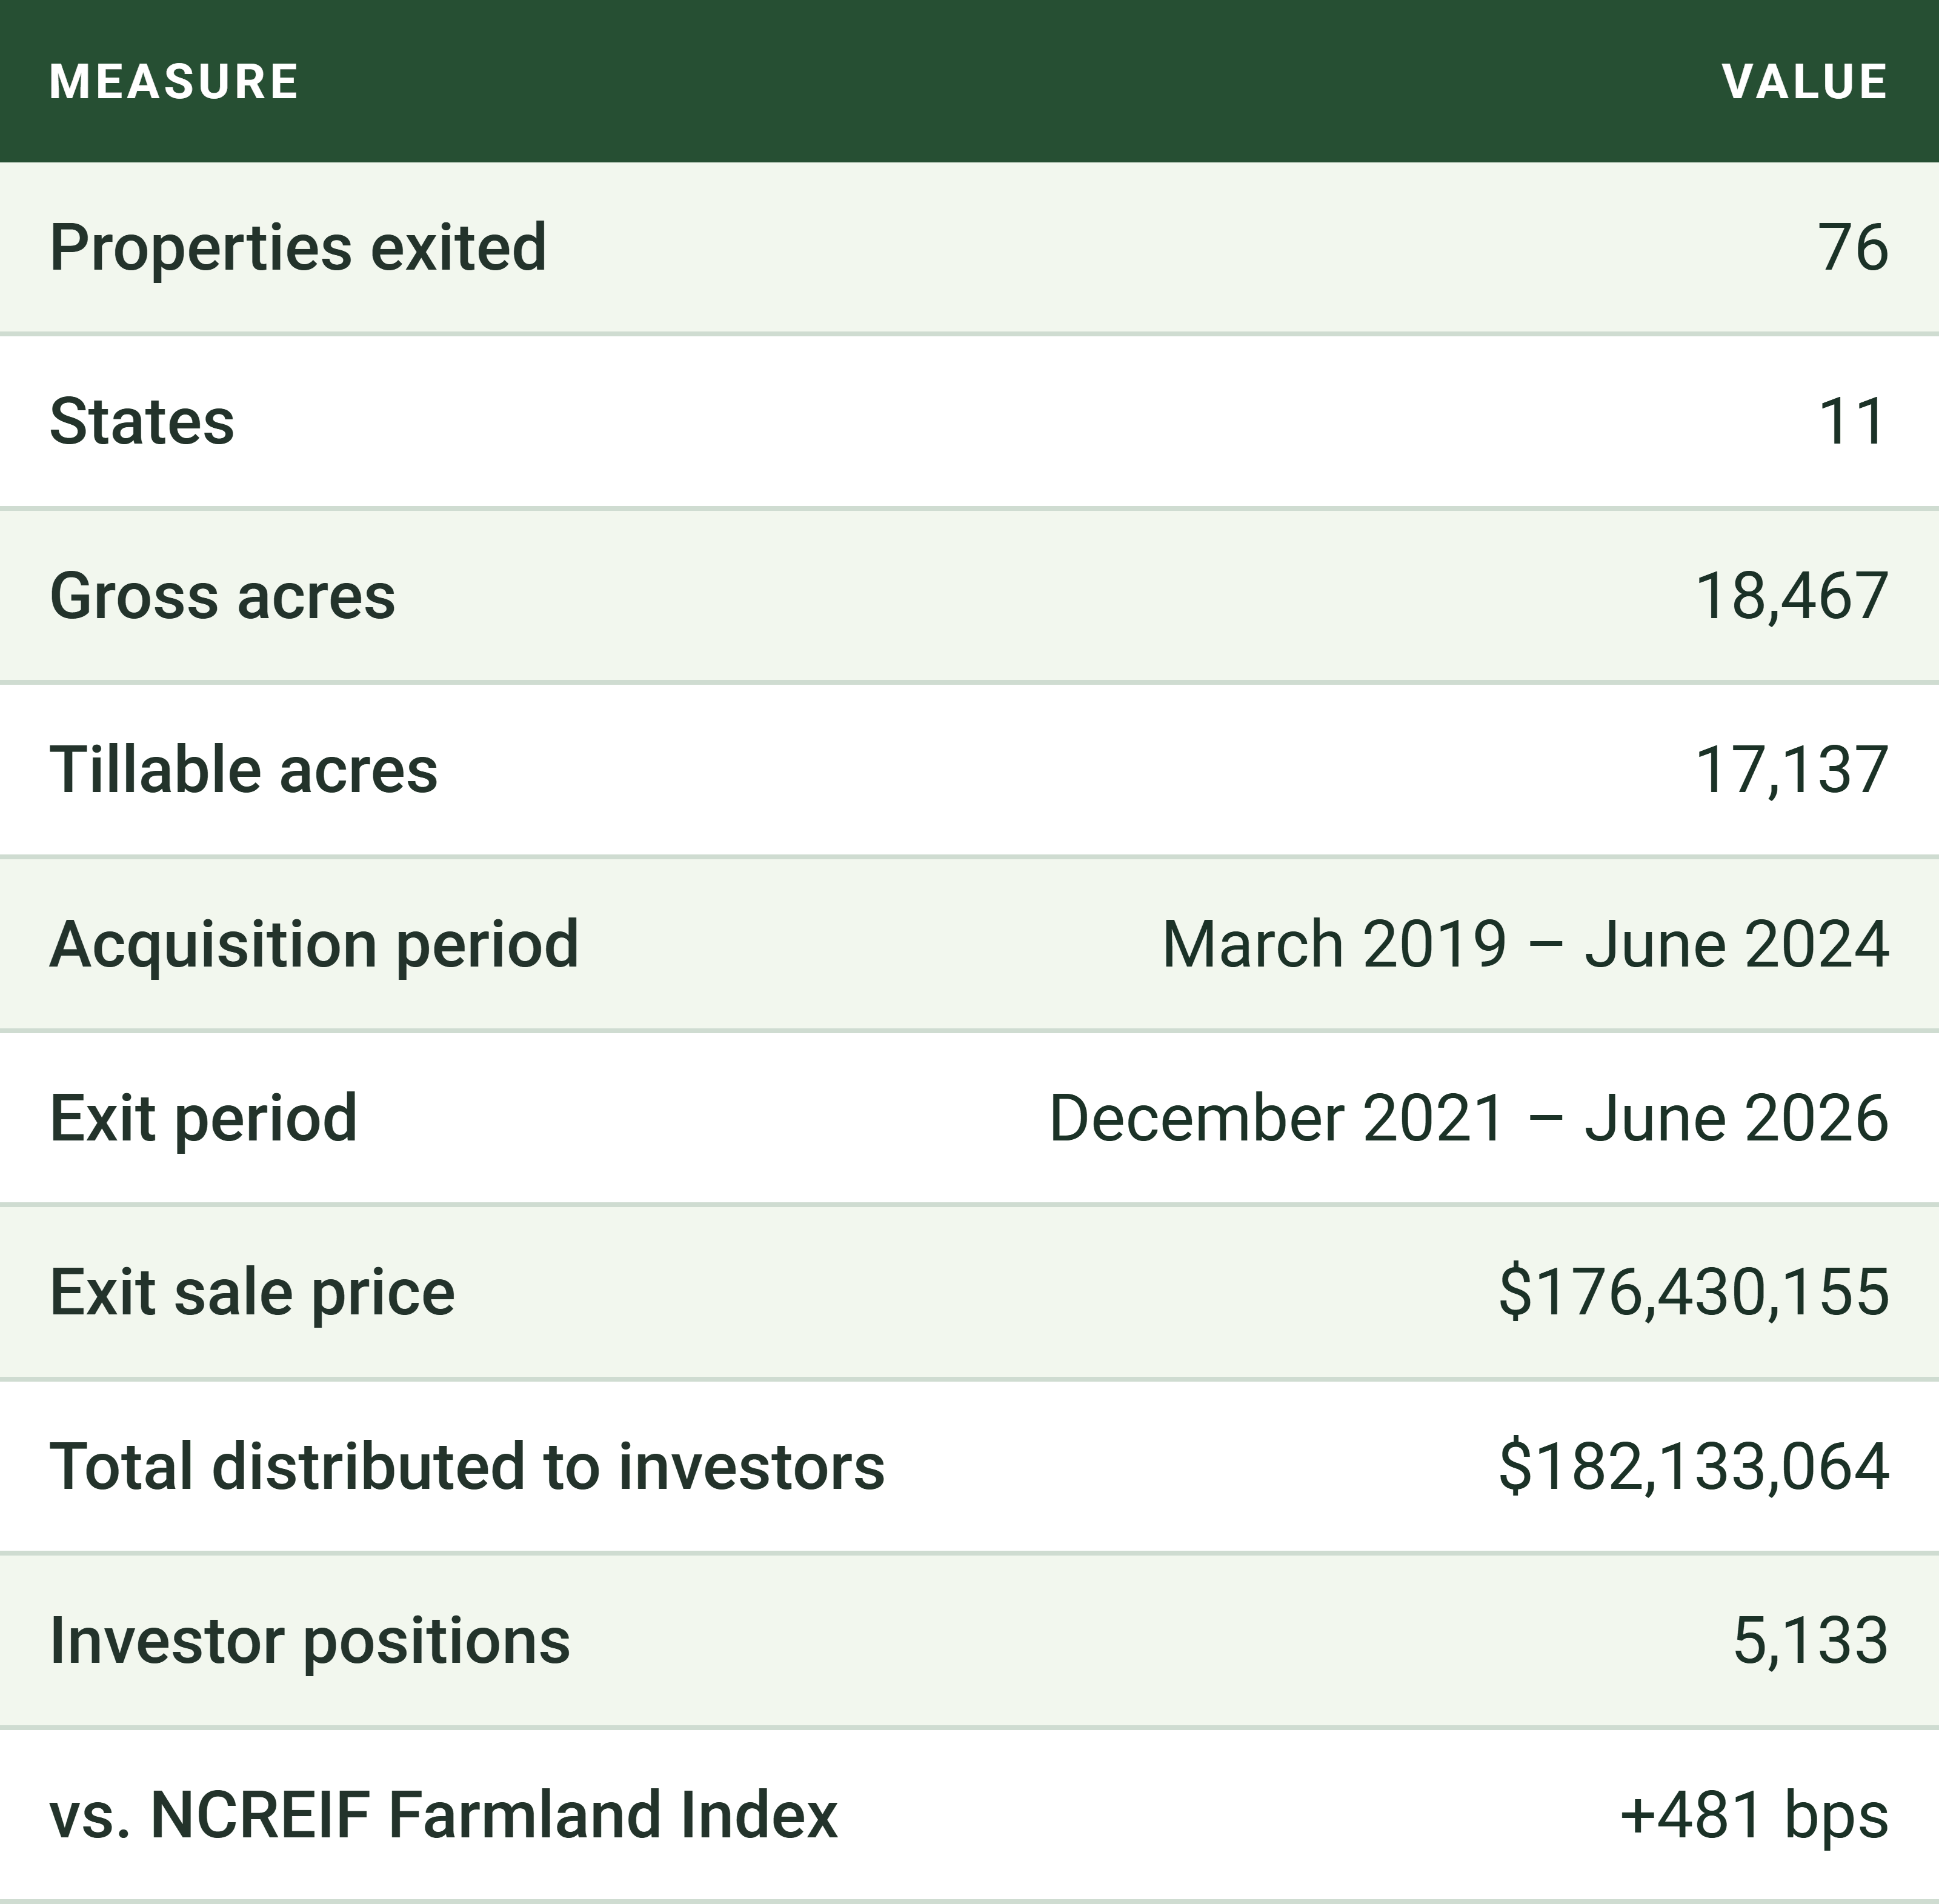Click the MEASURE column header
1939x1904 pixels.
(174, 82)
